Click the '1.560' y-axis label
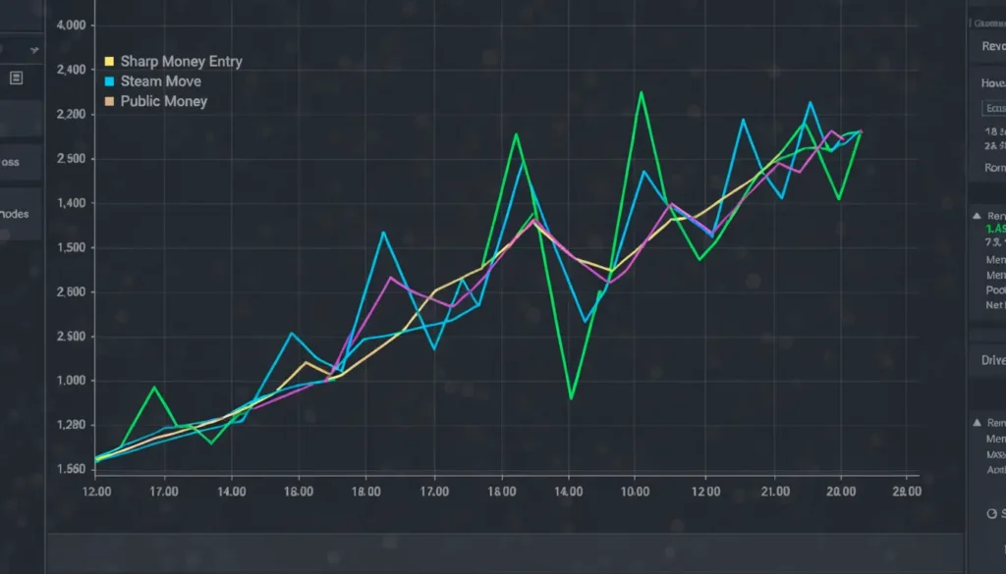Viewport: 1006px width, 574px height. [x=71, y=470]
